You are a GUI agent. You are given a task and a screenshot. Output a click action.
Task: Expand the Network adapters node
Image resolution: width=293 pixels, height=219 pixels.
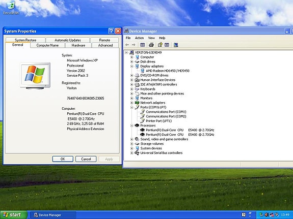coord(132,103)
